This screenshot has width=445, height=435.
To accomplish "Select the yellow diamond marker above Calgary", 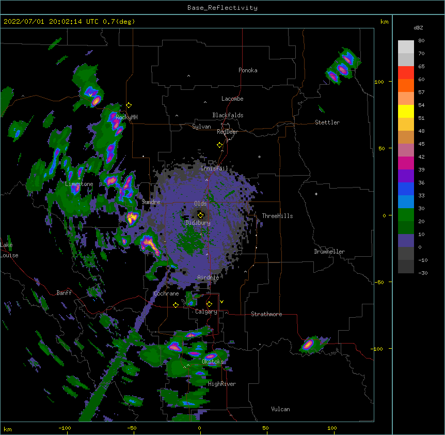I will coord(209,304).
